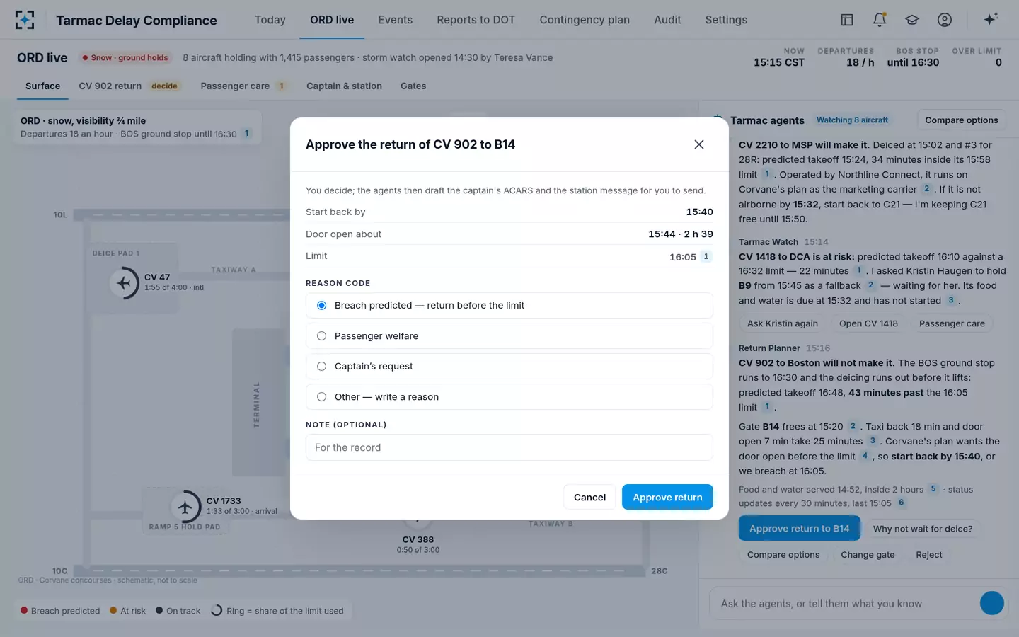The image size is (1019, 637).
Task: Click the Snow · ground holds status pill
Action: (125, 58)
